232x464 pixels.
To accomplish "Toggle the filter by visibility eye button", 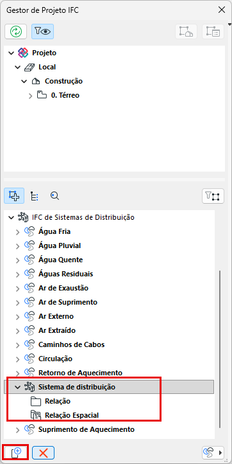I will pos(42,31).
